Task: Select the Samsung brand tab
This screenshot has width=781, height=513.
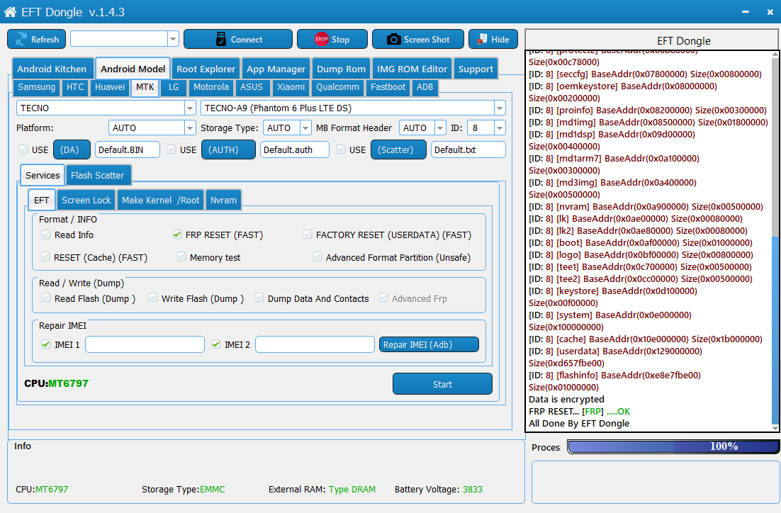Action: point(36,87)
